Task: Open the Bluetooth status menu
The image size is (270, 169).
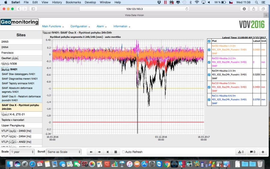Action: 190,2
